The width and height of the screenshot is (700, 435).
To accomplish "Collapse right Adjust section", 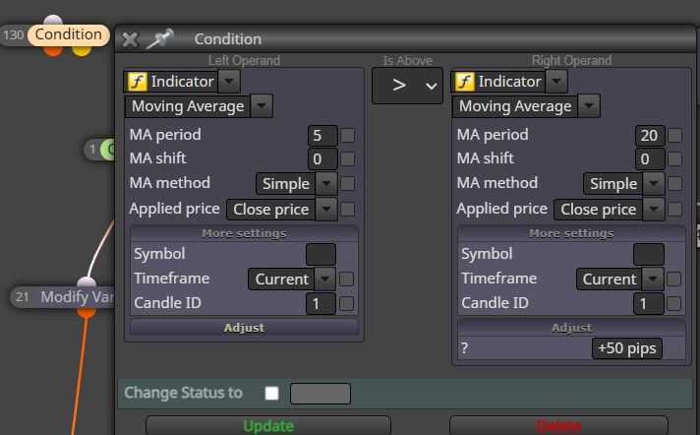I will click(x=571, y=328).
